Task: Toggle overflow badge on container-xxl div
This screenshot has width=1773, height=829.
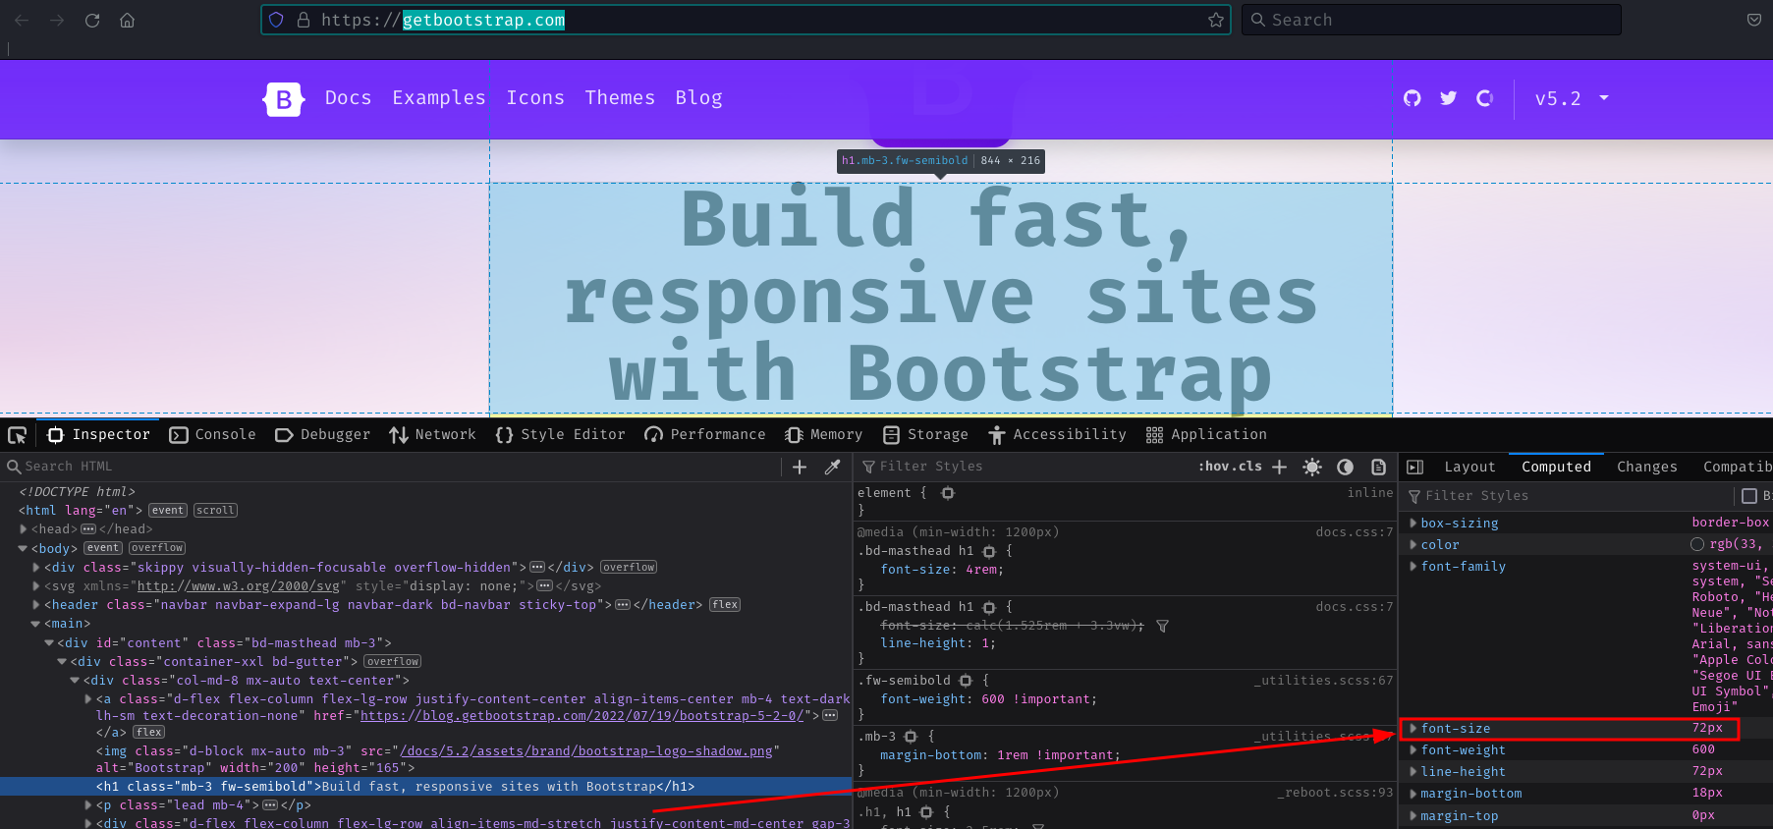Action: 393,662
